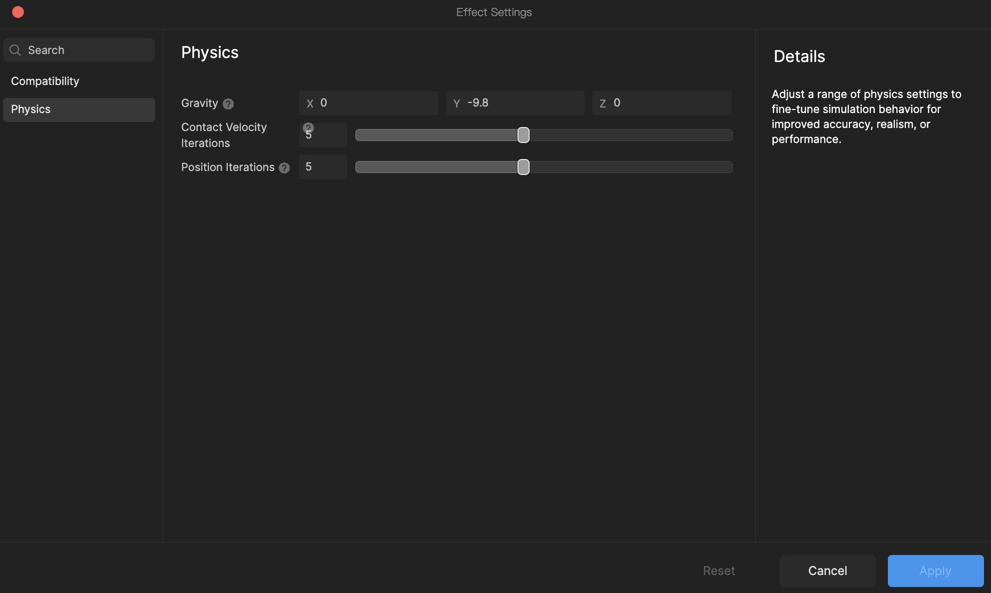Click the Details heading text
The height and width of the screenshot is (593, 991).
799,56
